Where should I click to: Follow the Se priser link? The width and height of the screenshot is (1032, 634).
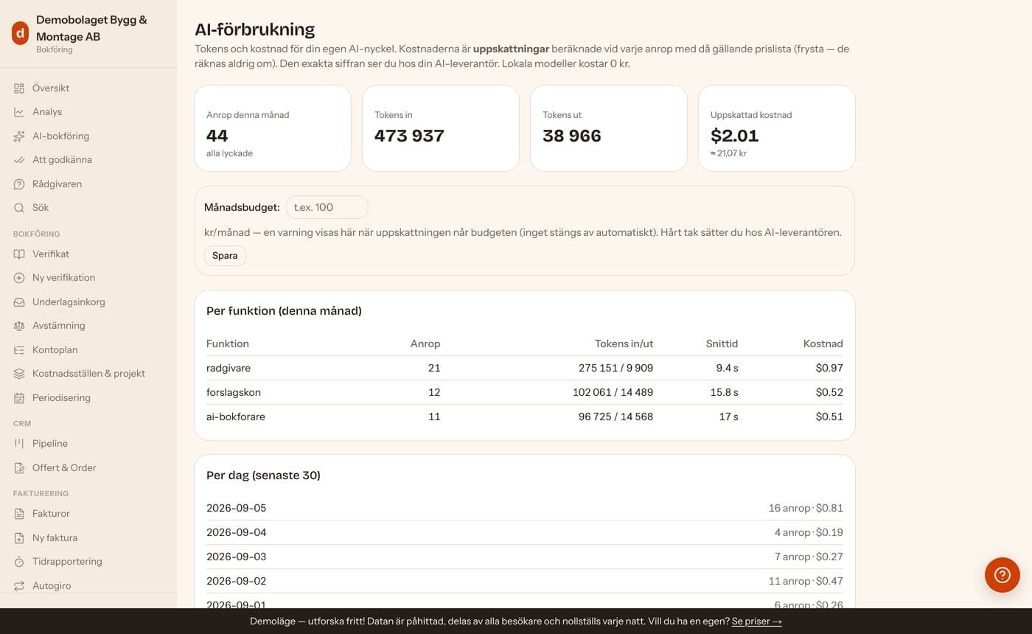click(756, 621)
